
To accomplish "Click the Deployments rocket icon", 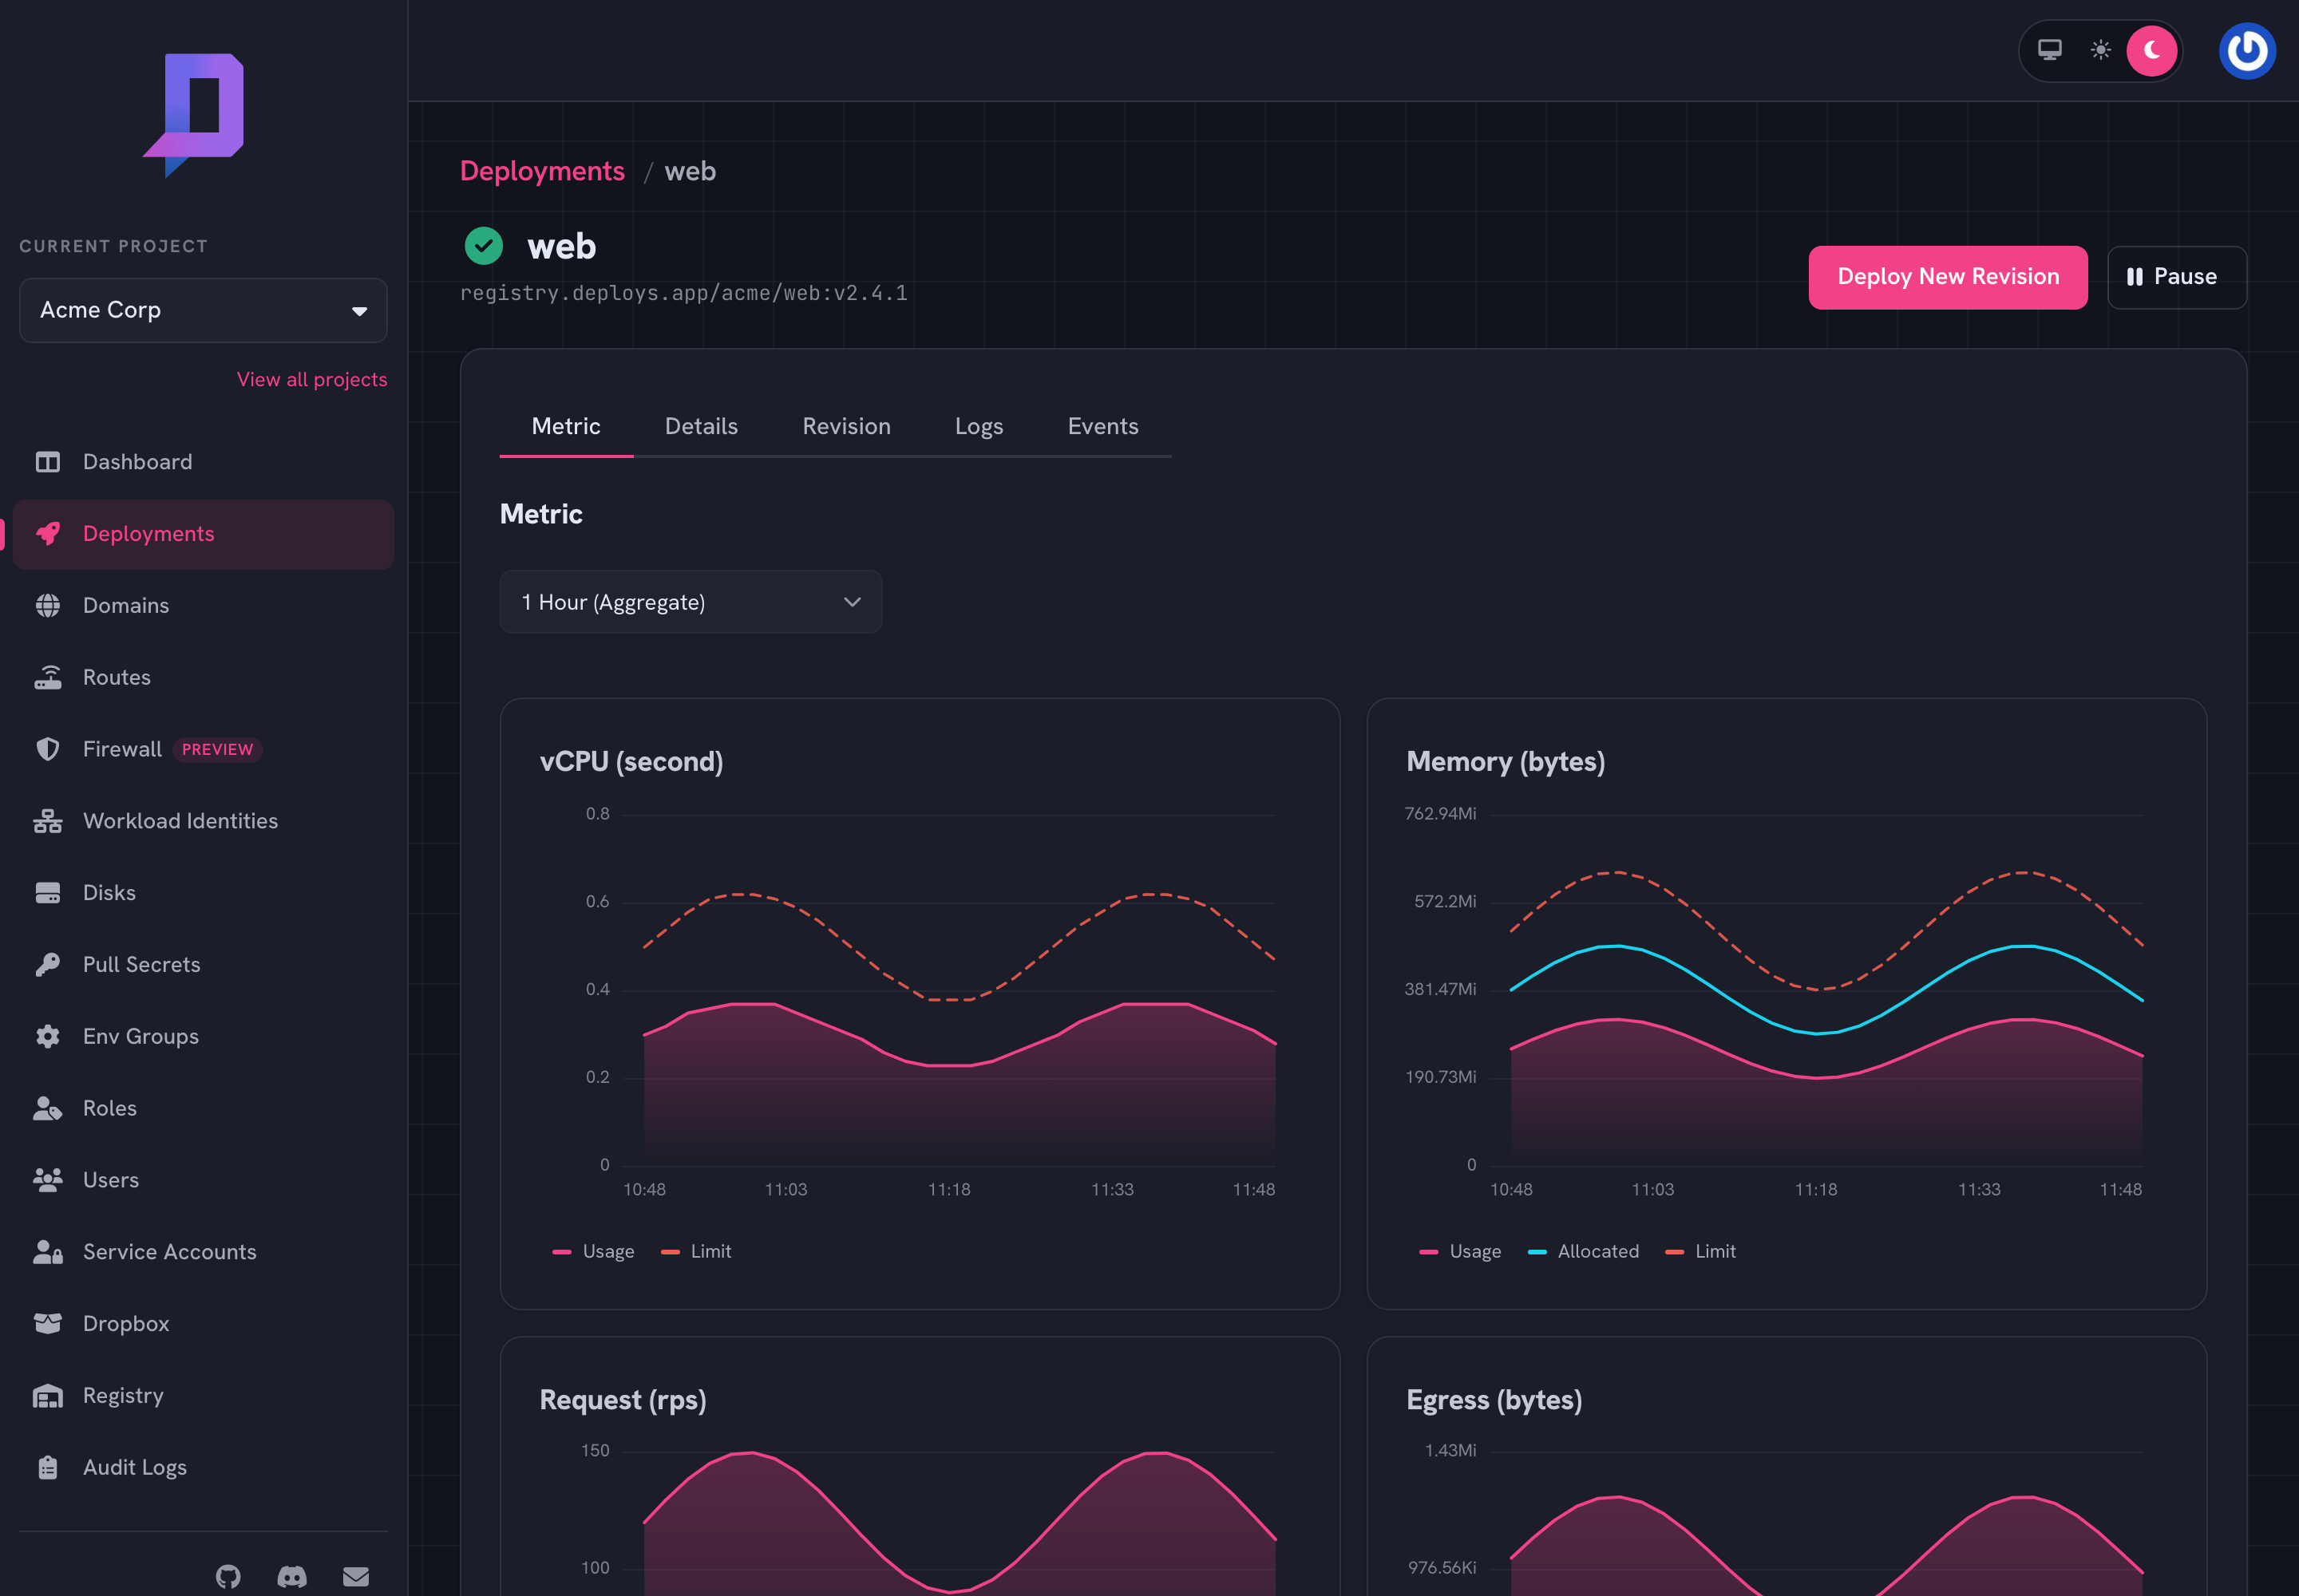I will click(x=47, y=534).
